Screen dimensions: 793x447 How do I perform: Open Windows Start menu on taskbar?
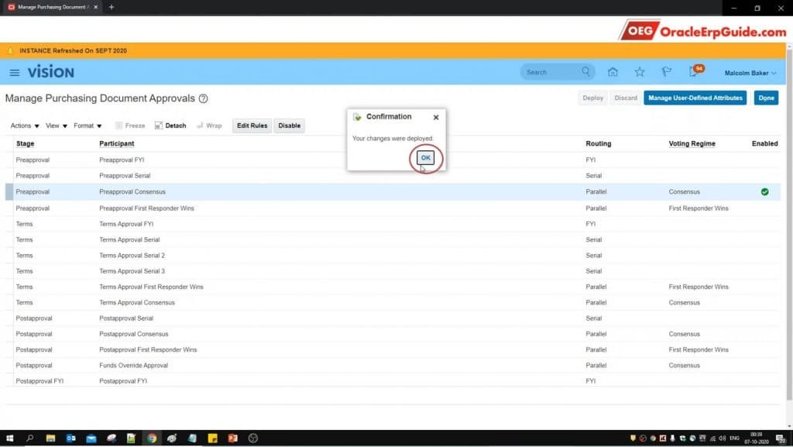coord(9,438)
